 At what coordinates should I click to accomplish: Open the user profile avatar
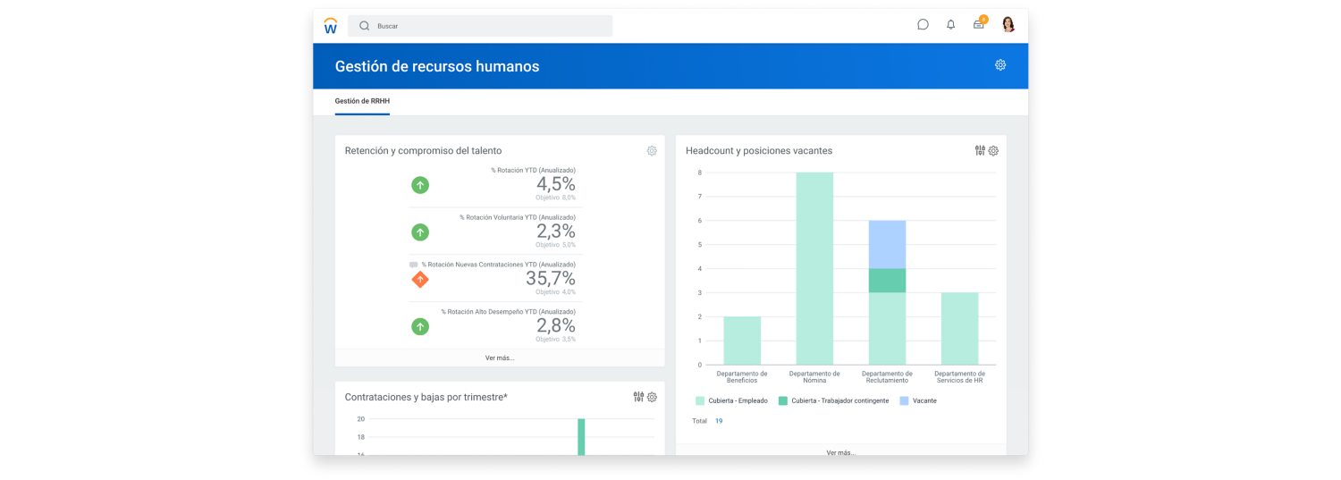[x=1008, y=24]
